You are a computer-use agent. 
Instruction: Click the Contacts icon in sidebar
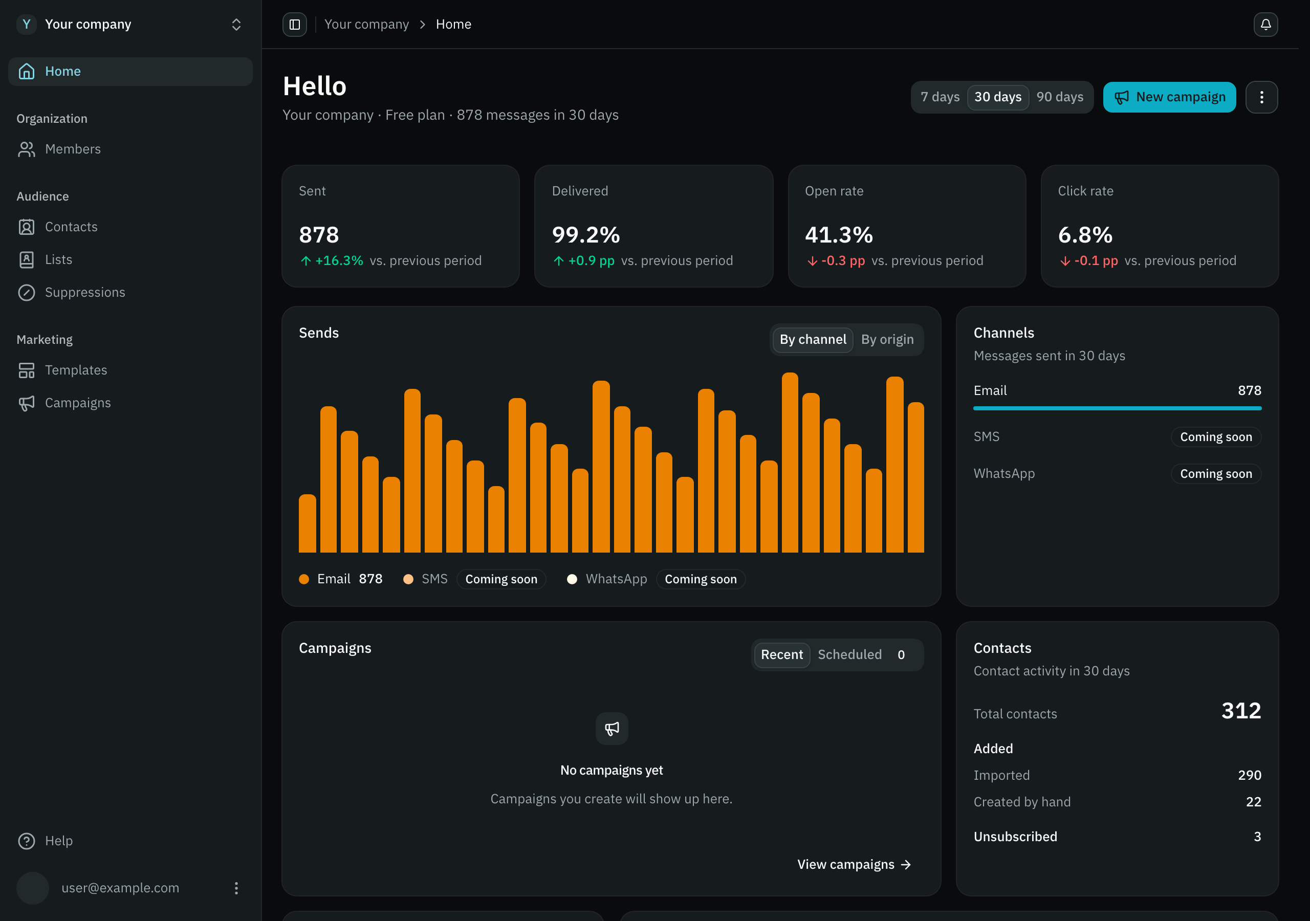click(26, 227)
